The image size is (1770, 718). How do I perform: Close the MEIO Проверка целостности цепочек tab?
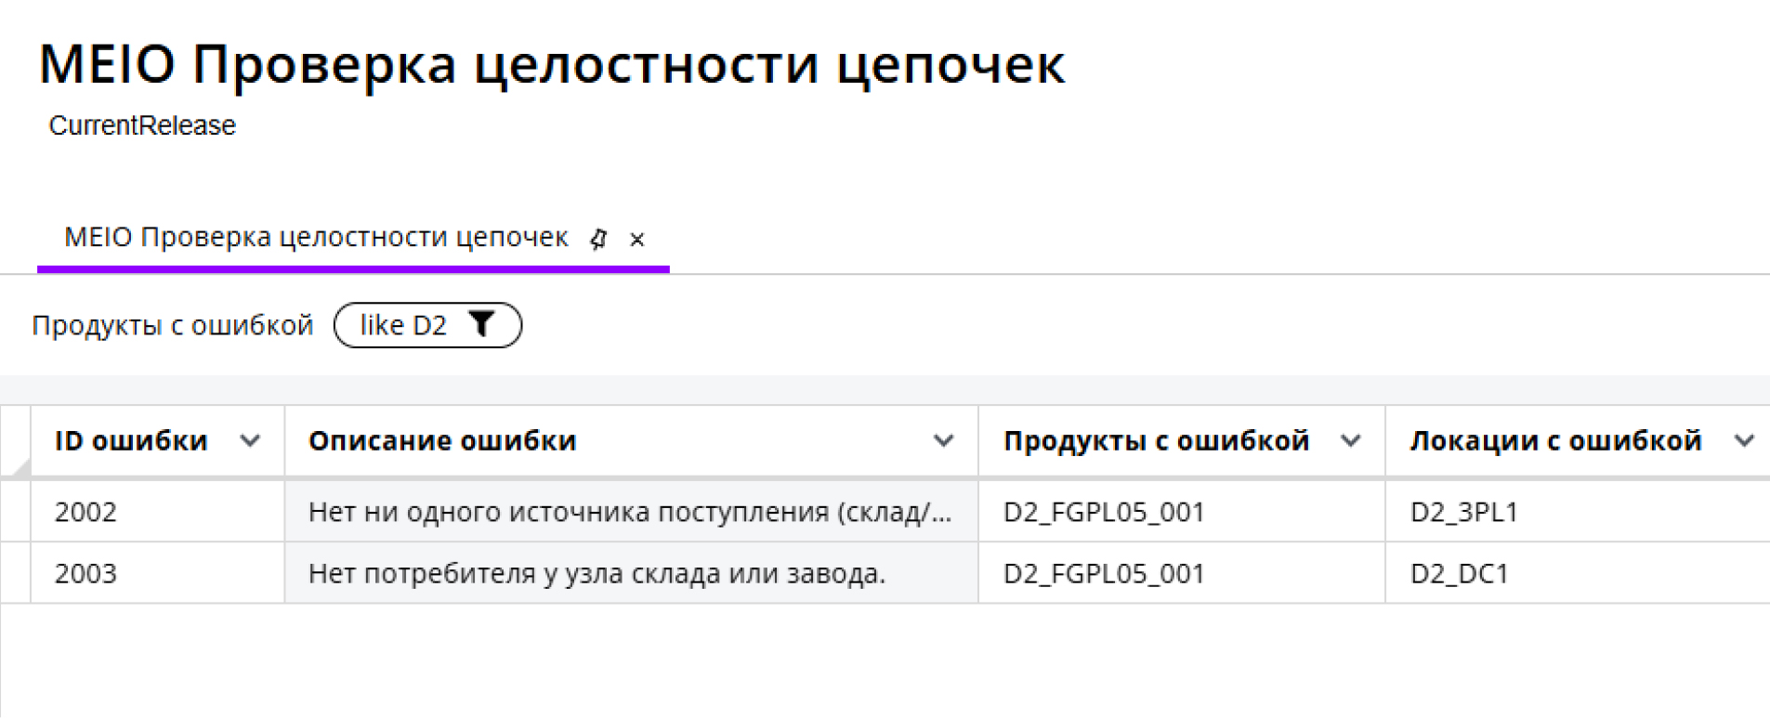tap(637, 240)
